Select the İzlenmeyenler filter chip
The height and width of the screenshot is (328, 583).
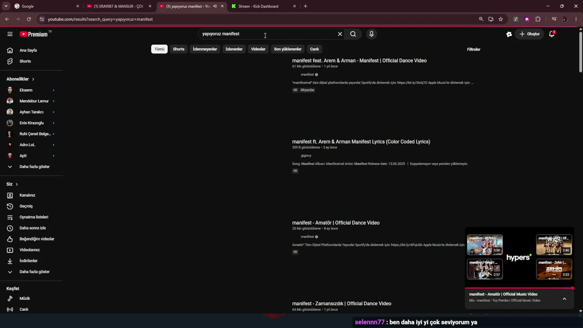[x=205, y=49]
